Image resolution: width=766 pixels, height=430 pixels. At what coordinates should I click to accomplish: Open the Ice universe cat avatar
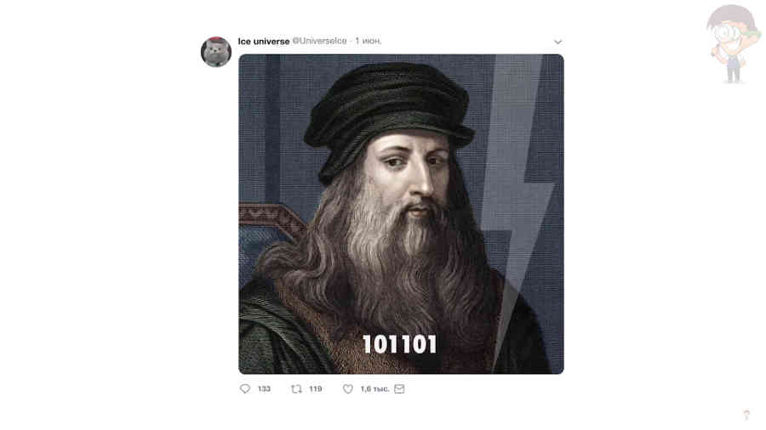[216, 52]
